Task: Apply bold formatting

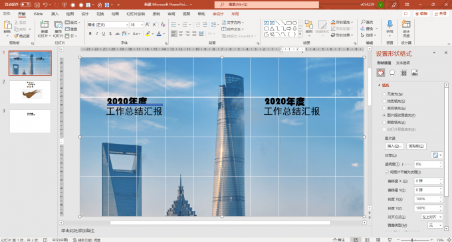Action: [x=90, y=34]
